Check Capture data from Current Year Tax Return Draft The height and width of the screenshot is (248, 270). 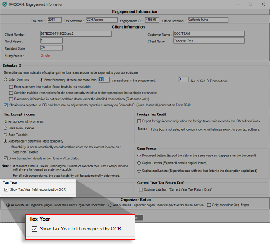coord(140,190)
